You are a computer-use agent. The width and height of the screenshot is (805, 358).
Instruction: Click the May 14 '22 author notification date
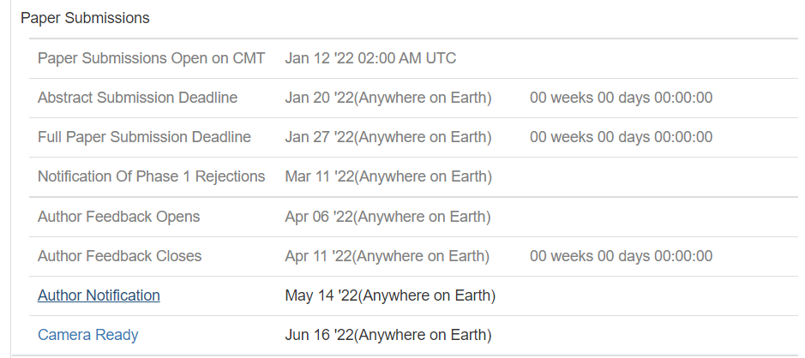click(390, 295)
